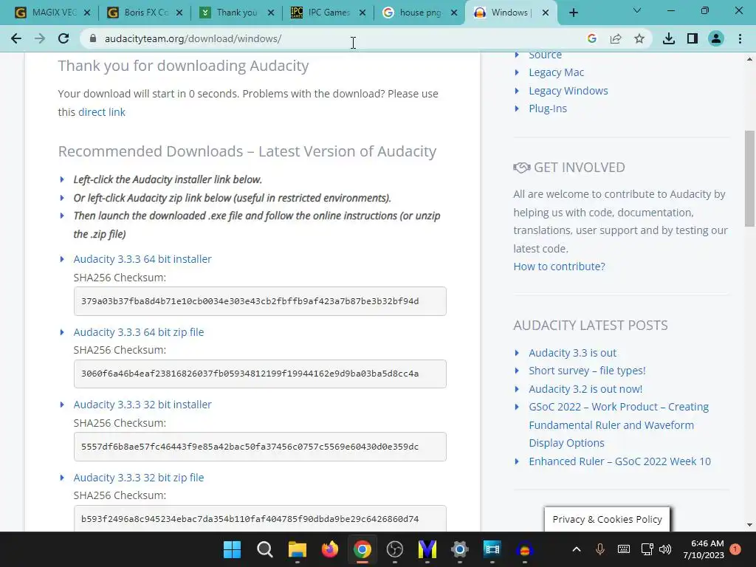Image resolution: width=756 pixels, height=567 pixels.
Task: Open the Windows Start menu
Action: tap(232, 549)
